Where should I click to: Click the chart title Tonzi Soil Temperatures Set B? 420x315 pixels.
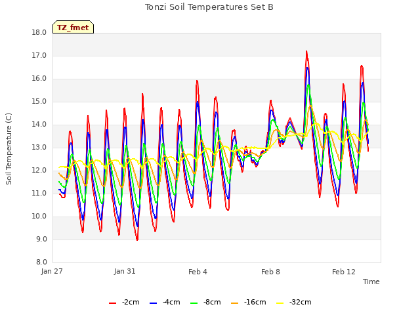(x=209, y=7)
